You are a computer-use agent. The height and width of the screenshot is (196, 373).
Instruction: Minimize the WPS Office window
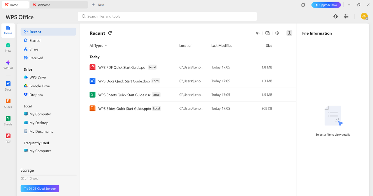349,5
